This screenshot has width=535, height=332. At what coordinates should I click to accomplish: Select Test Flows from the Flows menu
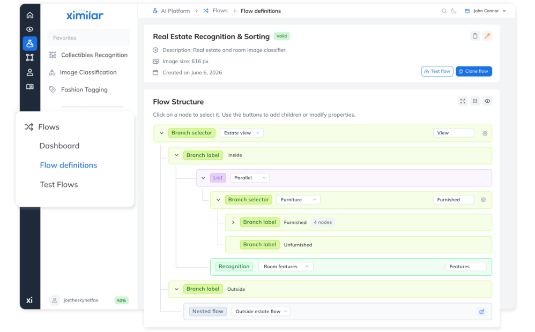click(x=59, y=184)
